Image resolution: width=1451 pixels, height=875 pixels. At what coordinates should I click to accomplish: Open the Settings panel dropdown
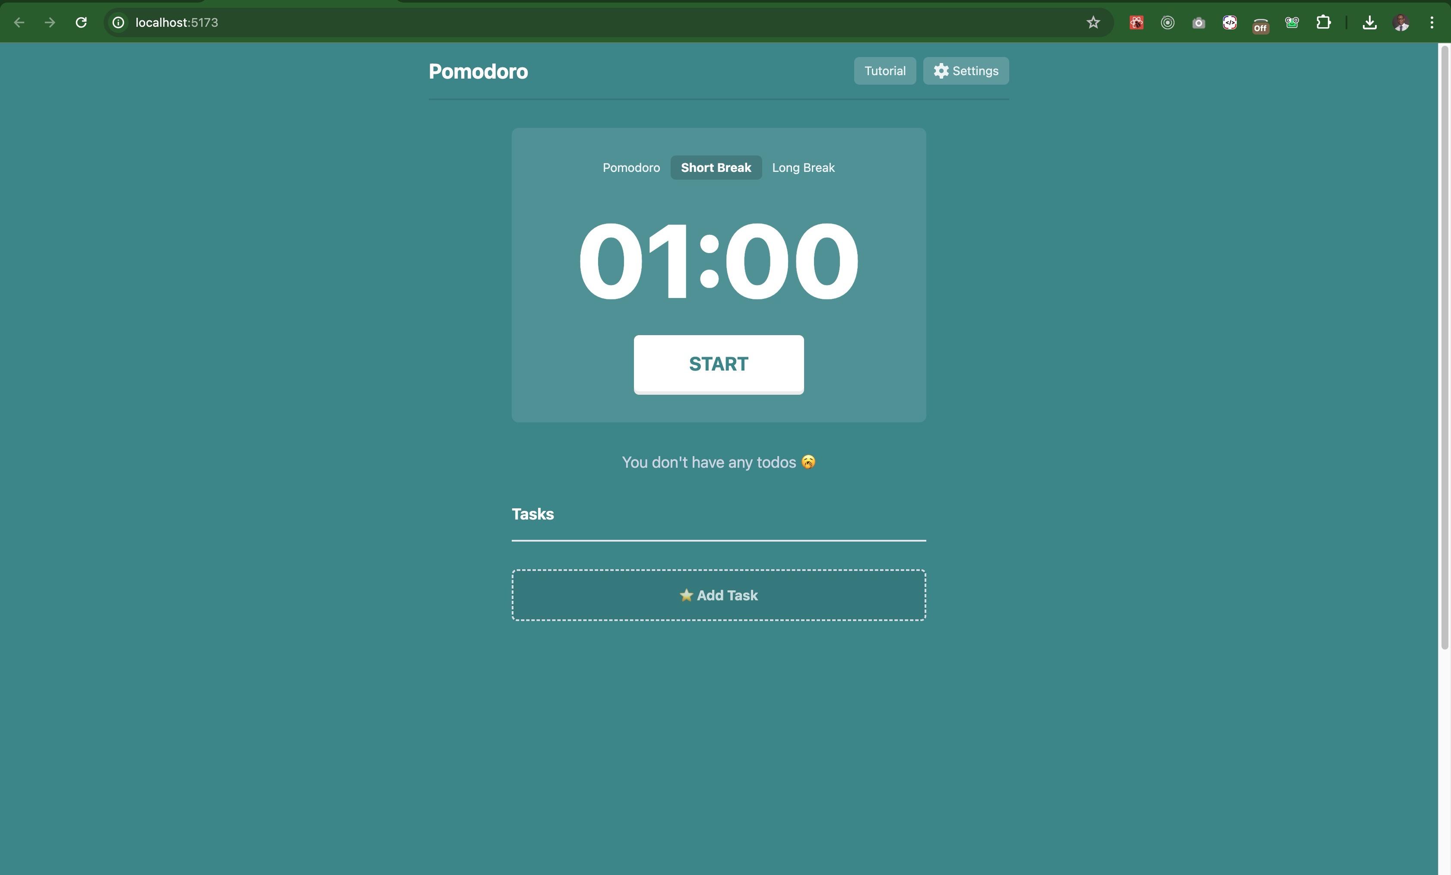click(x=965, y=70)
